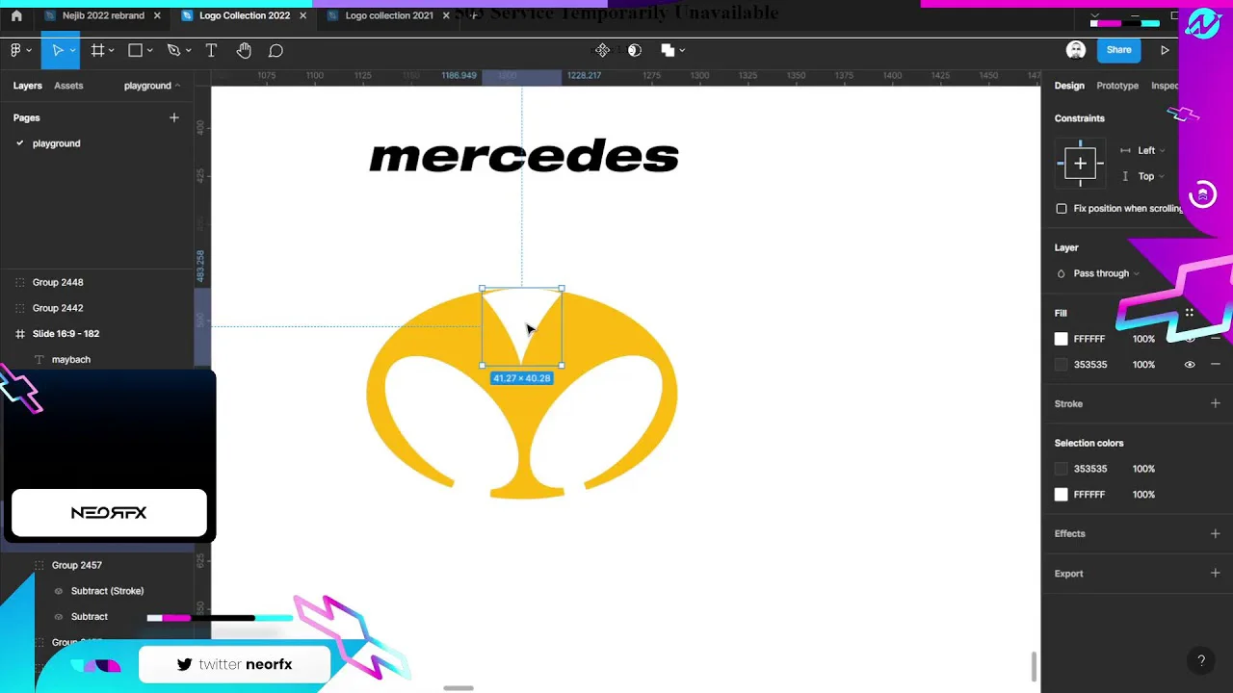Toggle visibility of the 353535 fill
1233x693 pixels.
[x=1190, y=365]
